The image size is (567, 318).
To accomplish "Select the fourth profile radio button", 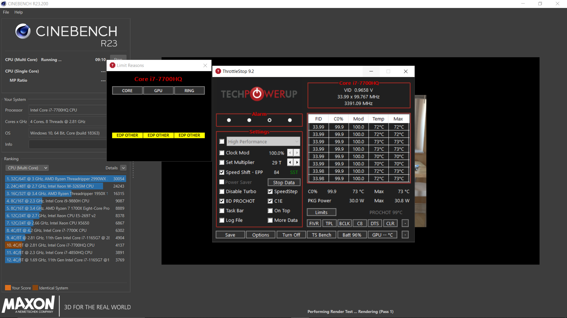I will tap(290, 120).
